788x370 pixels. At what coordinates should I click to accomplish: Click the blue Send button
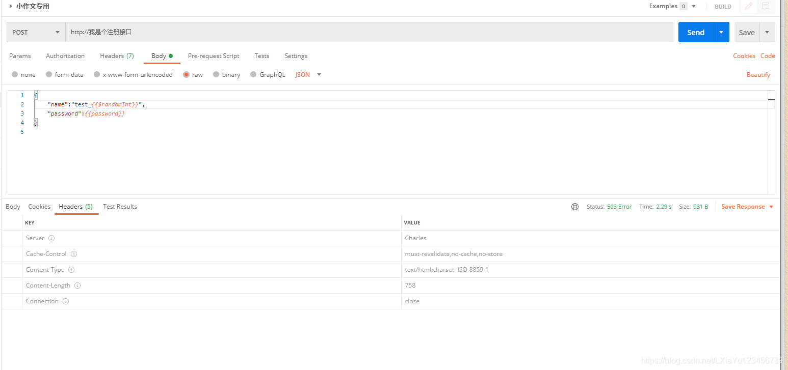[696, 32]
